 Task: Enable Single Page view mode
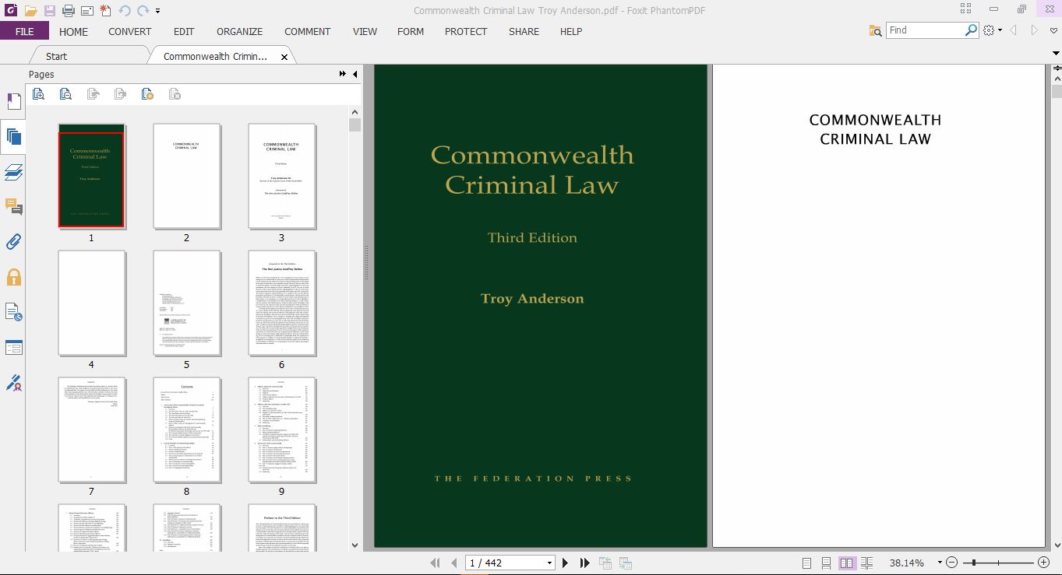[806, 563]
